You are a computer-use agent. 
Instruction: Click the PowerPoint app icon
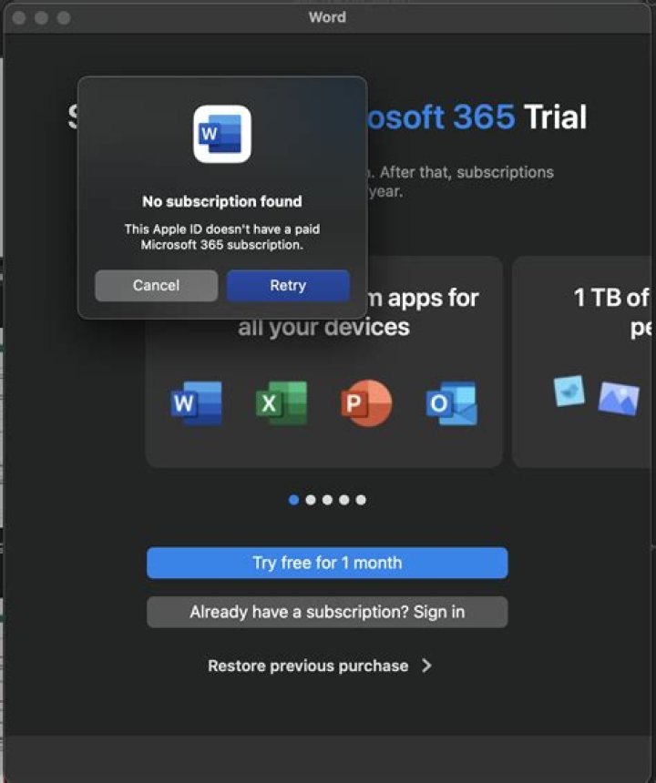click(x=366, y=403)
